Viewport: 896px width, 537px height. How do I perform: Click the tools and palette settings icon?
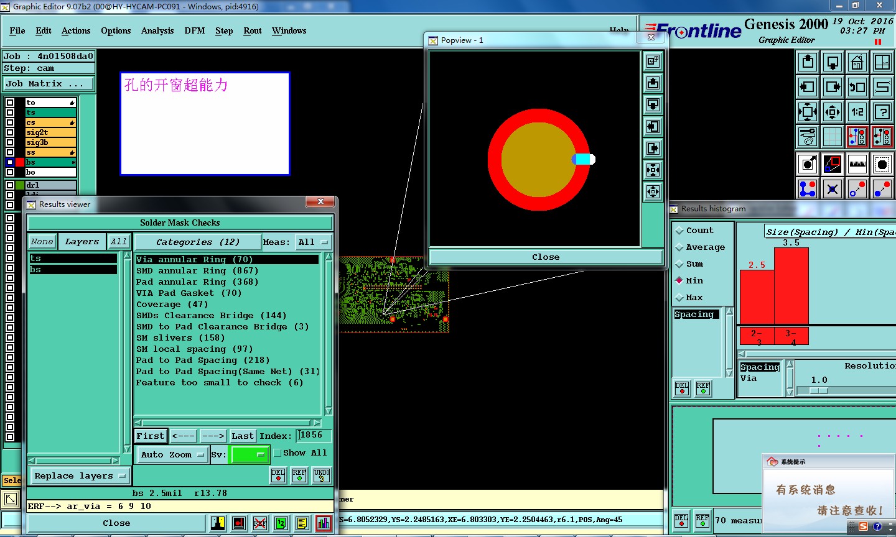pyautogui.click(x=808, y=137)
